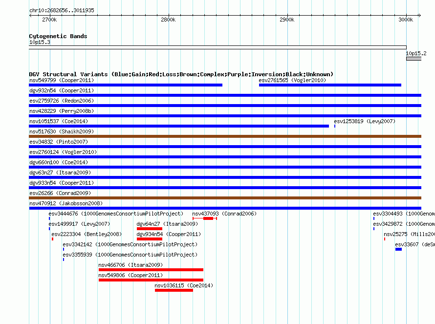Click esv3355939 1000Genomes pilot label
Screen dimensions: 435x324
[130, 255]
